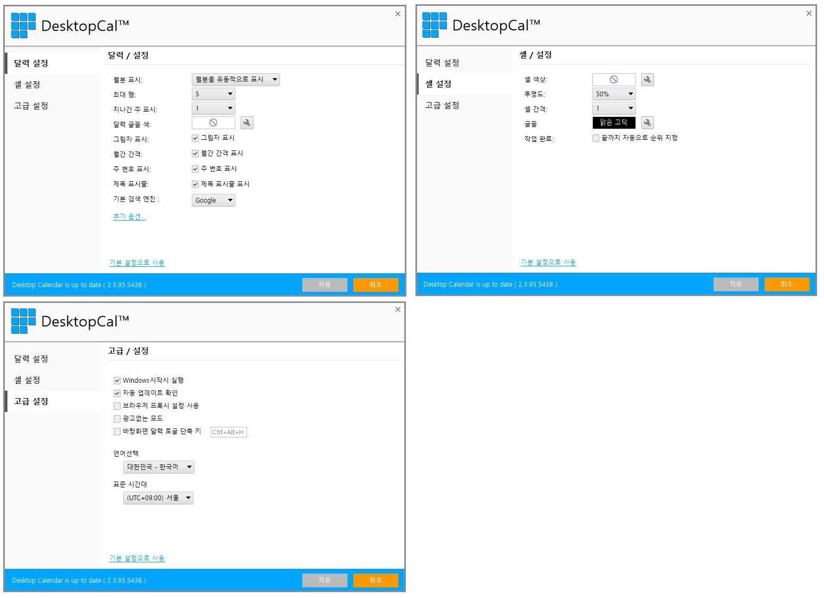
Task: Click 적용 button in 달력 설정 window
Action: click(325, 285)
